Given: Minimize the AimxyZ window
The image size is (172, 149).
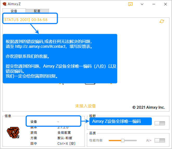Looking at the screenshot, I should point(154,4).
